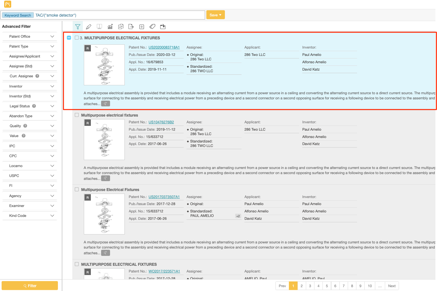The width and height of the screenshot is (437, 291).
Task: Open patent link US20170373507A1
Action: point(164,197)
